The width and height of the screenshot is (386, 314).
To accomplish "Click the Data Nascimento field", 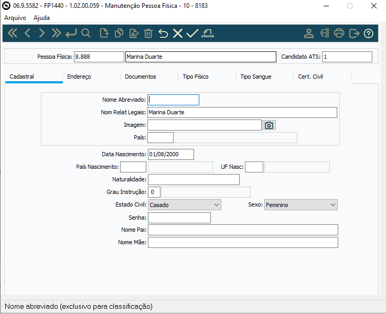I will coord(171,154).
